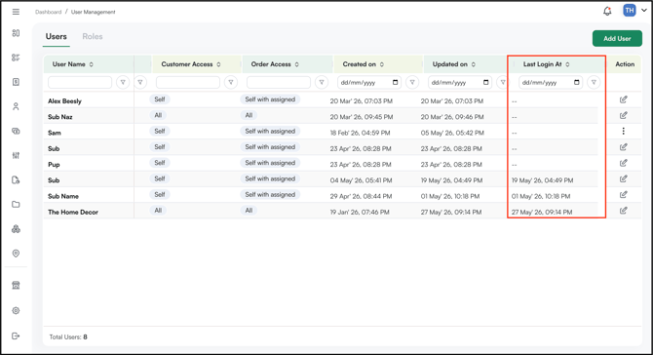Open the dashboard grid sidebar icon
This screenshot has width=653, height=355.
[16, 33]
